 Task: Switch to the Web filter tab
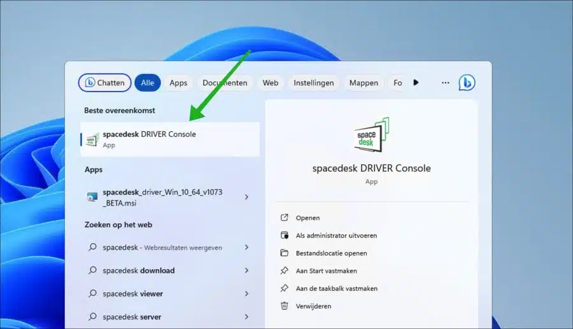pos(271,83)
